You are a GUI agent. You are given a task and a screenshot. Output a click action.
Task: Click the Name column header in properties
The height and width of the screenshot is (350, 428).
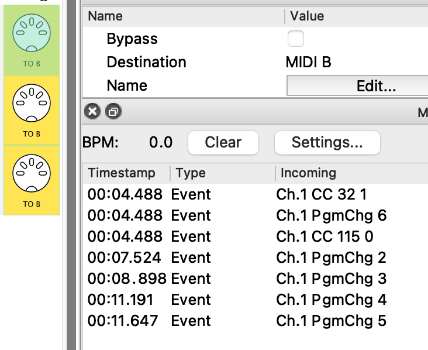tap(105, 16)
